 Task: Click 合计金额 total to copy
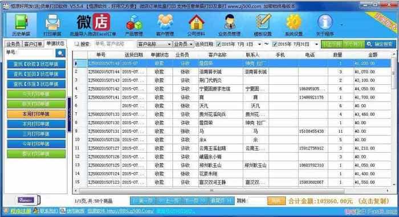click(339, 201)
